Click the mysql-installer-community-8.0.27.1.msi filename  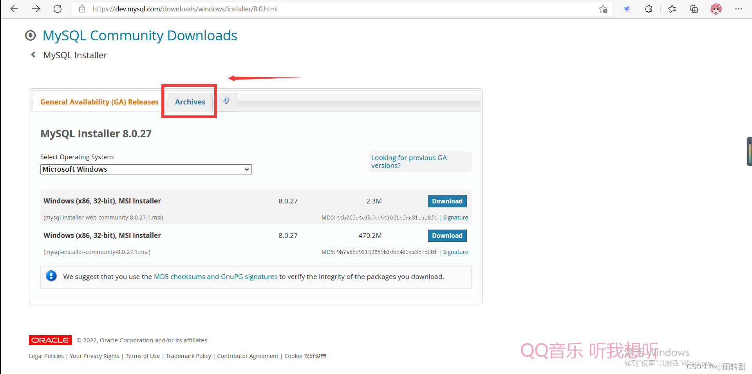point(97,252)
